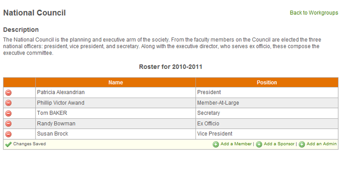The height and width of the screenshot is (185, 342).
Task: Select Patricia Alexandrian name cell
Action: coord(116,92)
